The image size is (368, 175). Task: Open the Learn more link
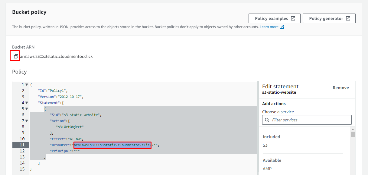tap(269, 27)
